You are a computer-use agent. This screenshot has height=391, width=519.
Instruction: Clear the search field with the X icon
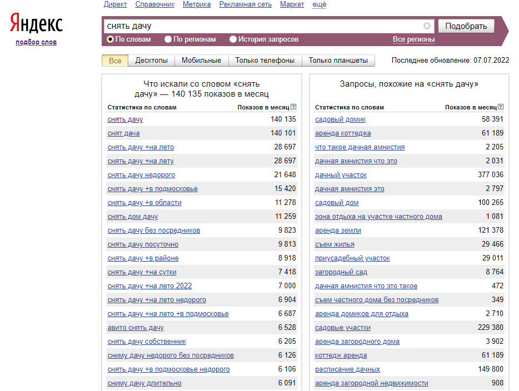(x=427, y=26)
